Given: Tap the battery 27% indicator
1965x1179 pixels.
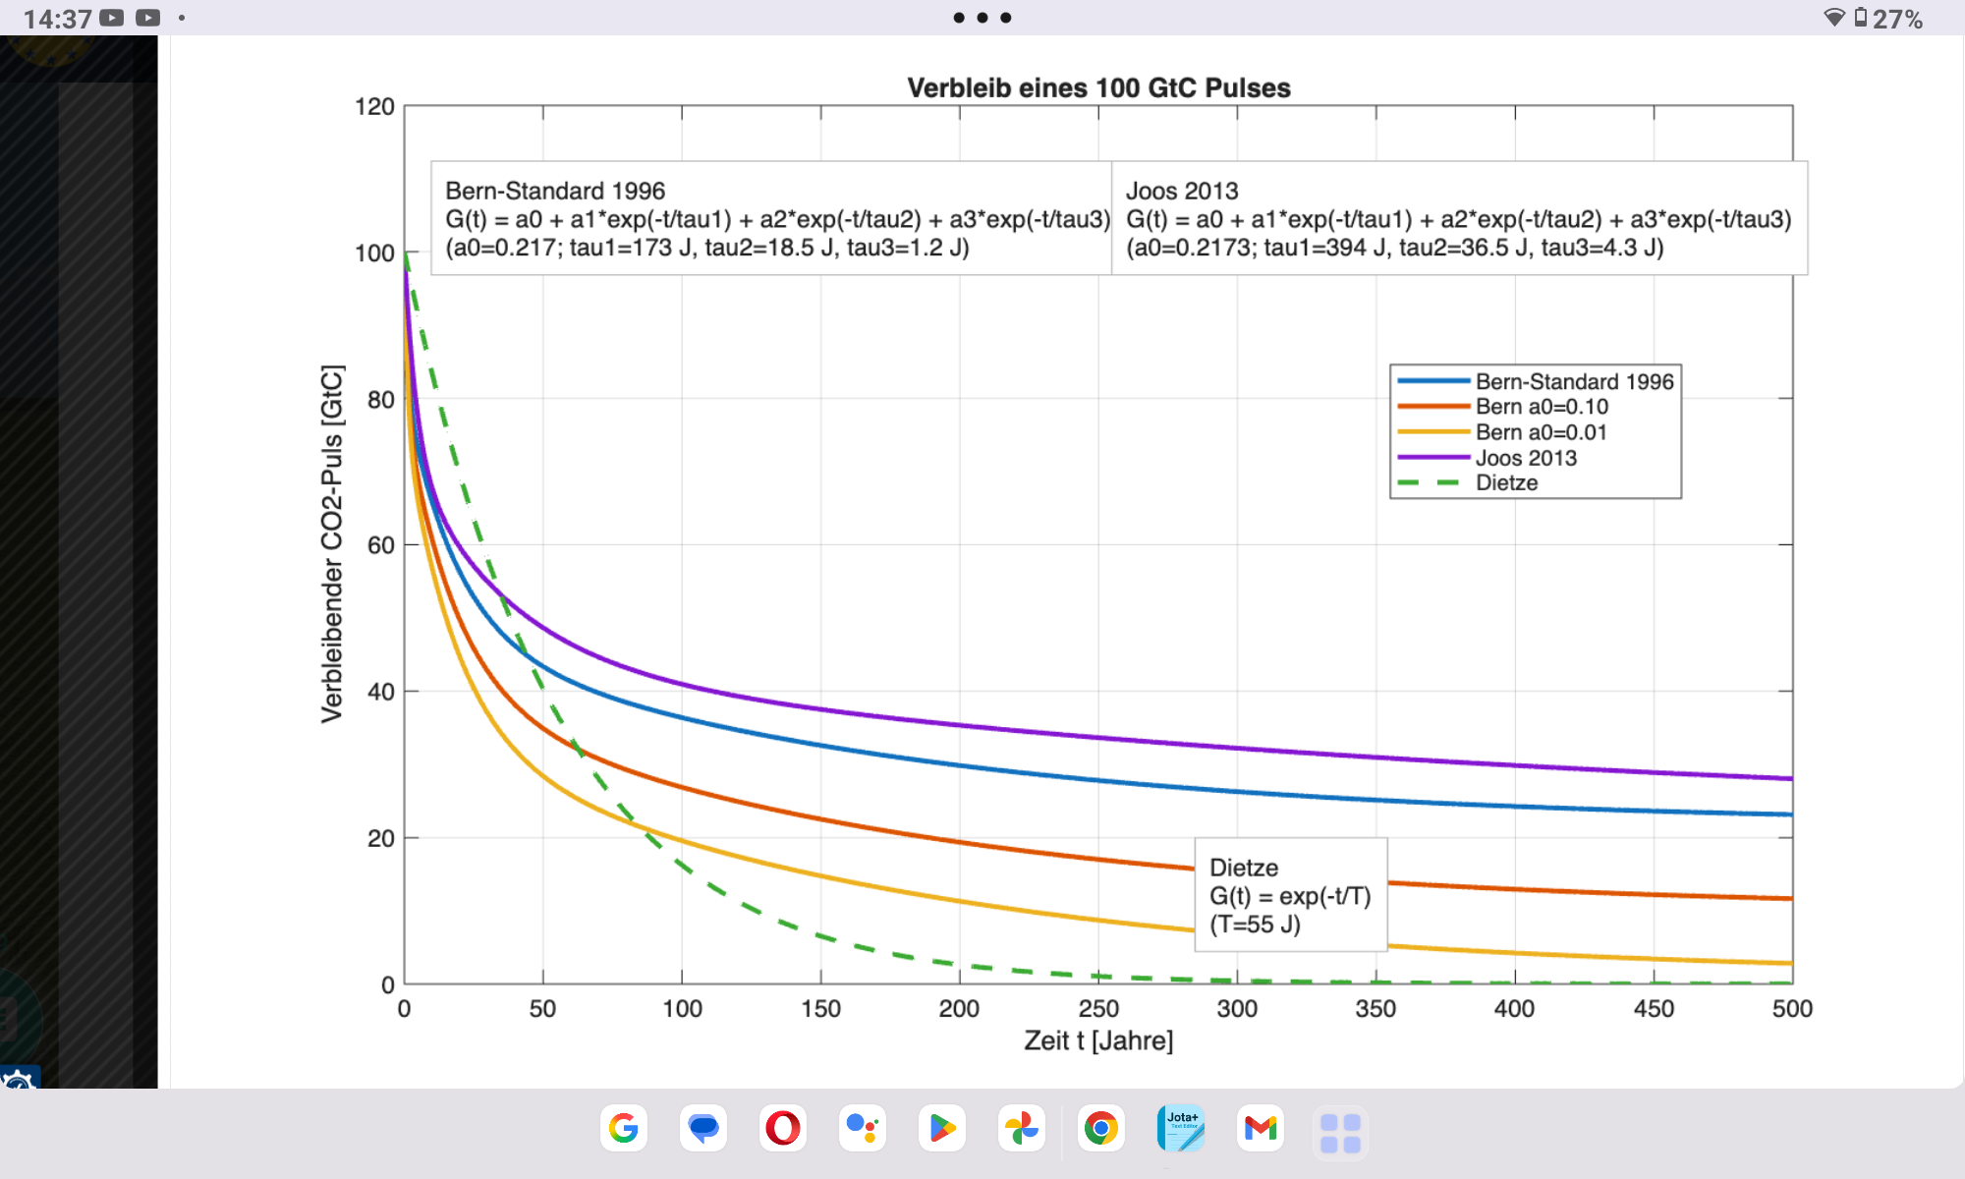Looking at the screenshot, I should click(1888, 19).
